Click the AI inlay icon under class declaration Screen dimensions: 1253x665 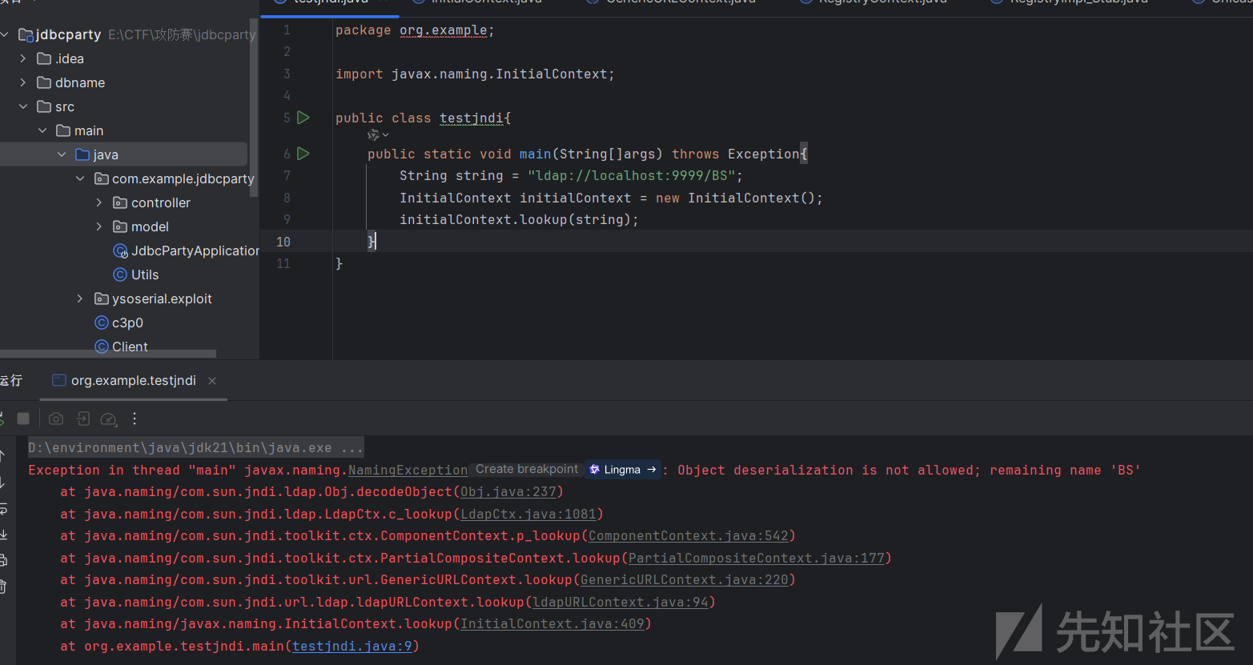[x=373, y=135]
